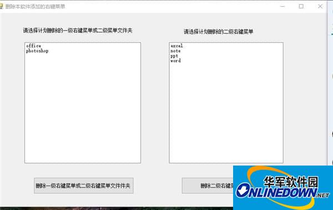Select the office entry in left list
Image resolution: width=333 pixels, height=210 pixels.
pyautogui.click(x=33, y=46)
